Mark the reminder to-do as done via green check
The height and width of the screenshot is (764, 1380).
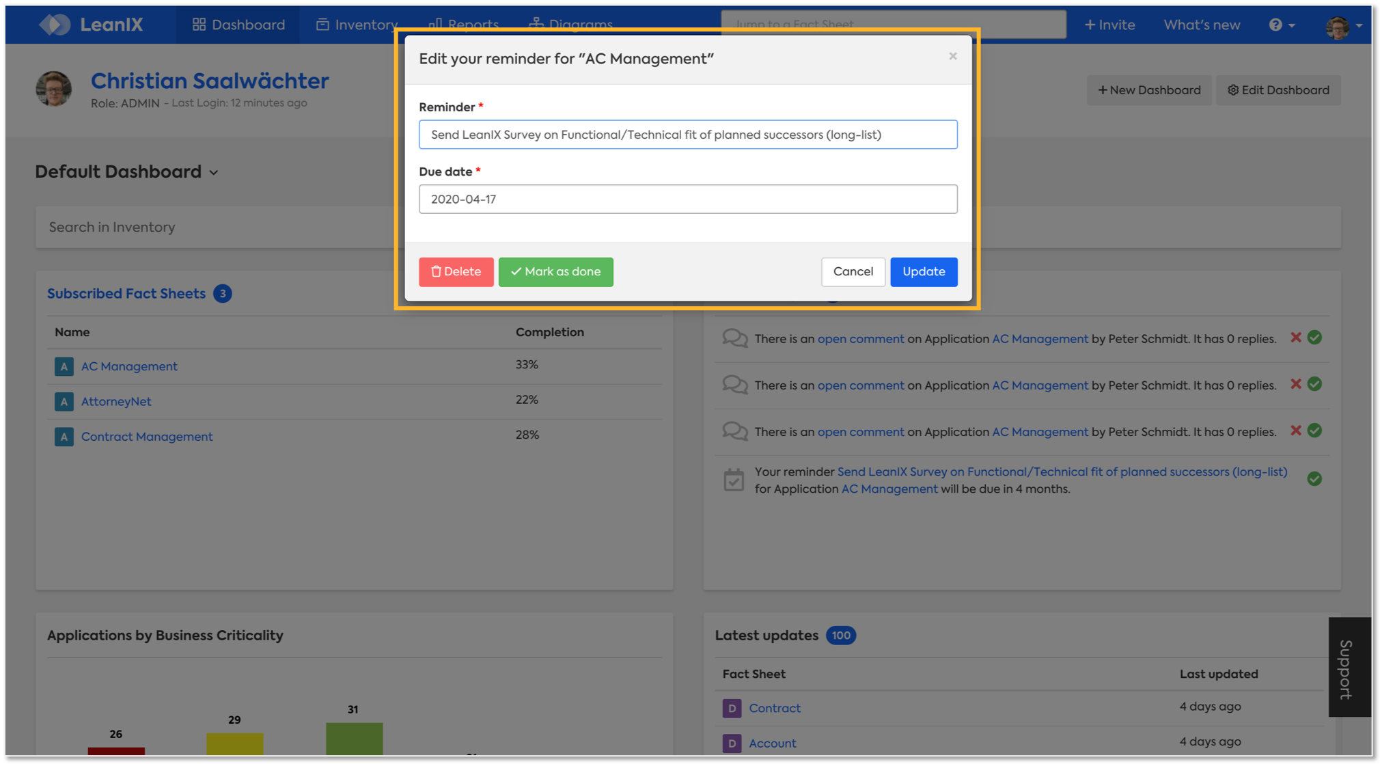tap(1314, 479)
